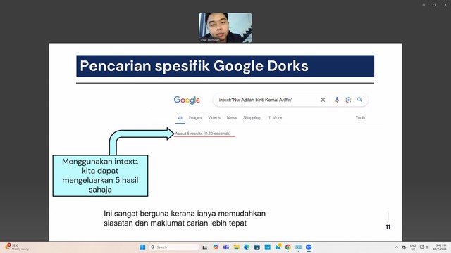The height and width of the screenshot is (253, 451).
Task: Open the Copilot icon in the taskbar
Action: pyautogui.click(x=216, y=247)
